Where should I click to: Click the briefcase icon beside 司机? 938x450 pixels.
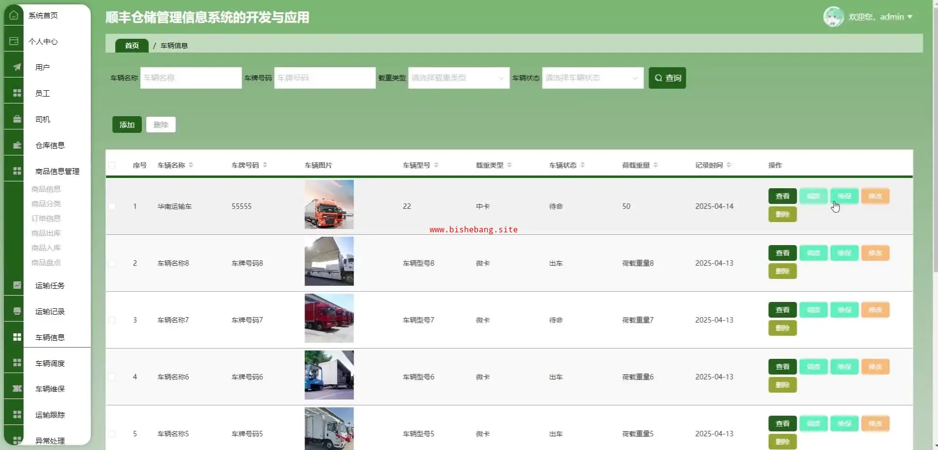17,119
